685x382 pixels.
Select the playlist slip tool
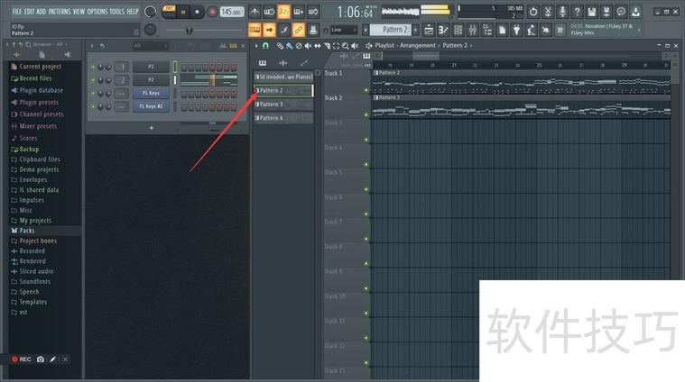click(317, 45)
